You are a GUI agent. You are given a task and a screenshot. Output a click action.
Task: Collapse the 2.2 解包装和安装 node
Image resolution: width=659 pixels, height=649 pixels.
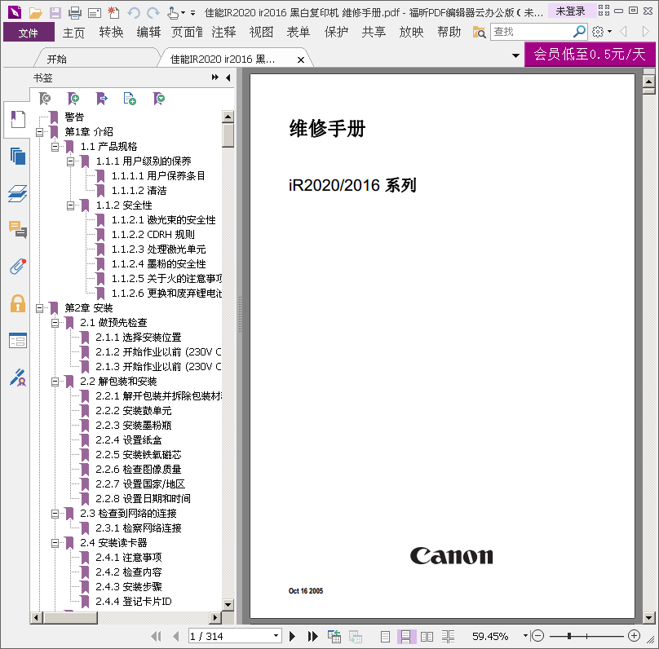tap(55, 382)
